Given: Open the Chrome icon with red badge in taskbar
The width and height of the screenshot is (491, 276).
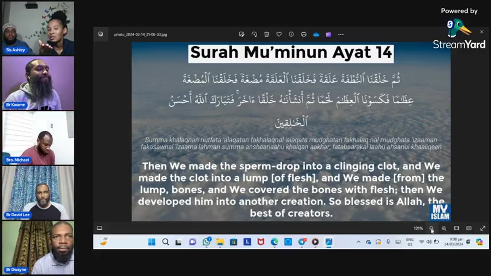Looking at the screenshot, I should tap(302, 242).
